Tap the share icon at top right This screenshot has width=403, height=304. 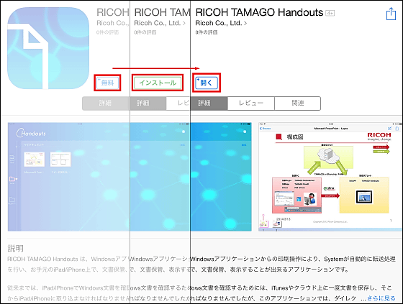pyautogui.click(x=391, y=14)
